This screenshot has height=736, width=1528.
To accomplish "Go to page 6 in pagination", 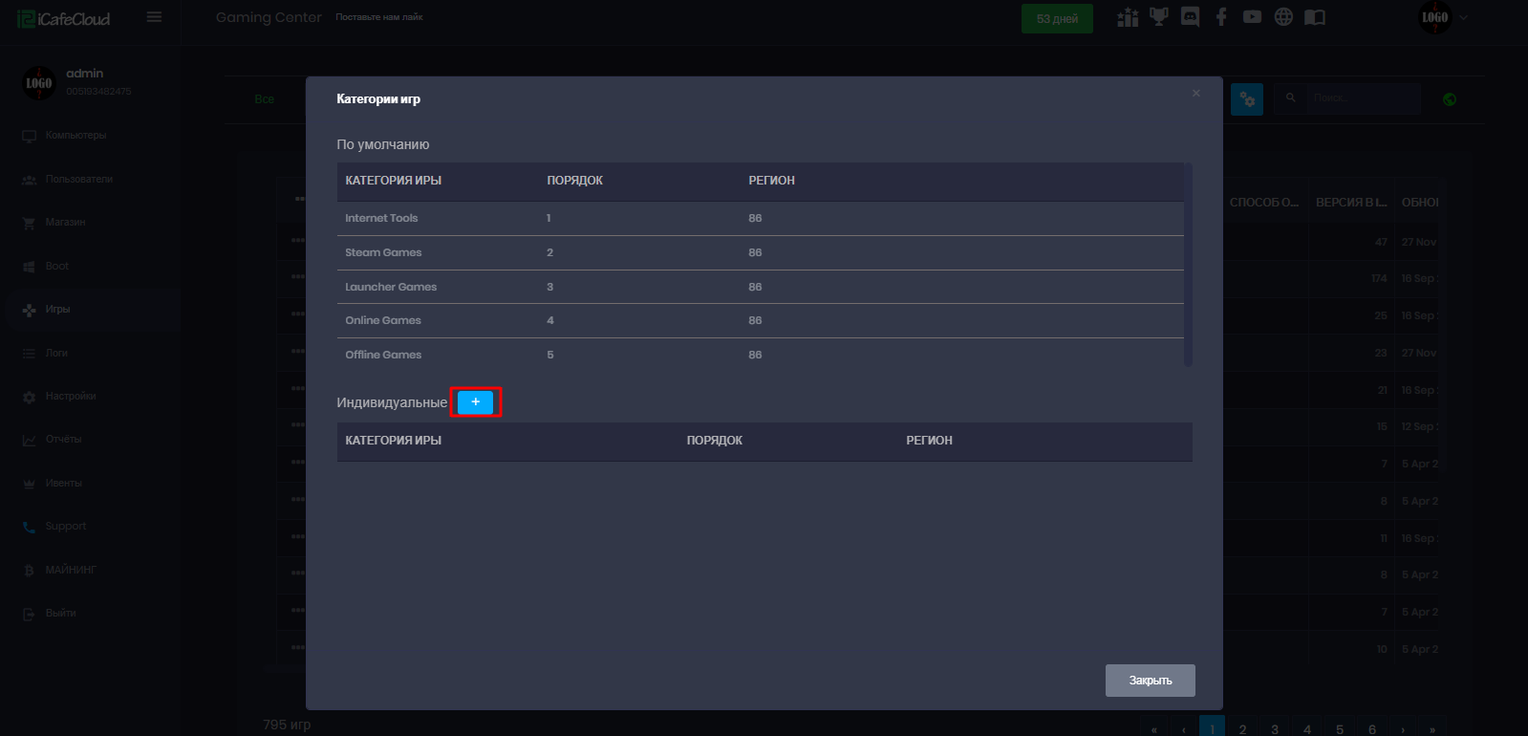I will click(x=1372, y=728).
